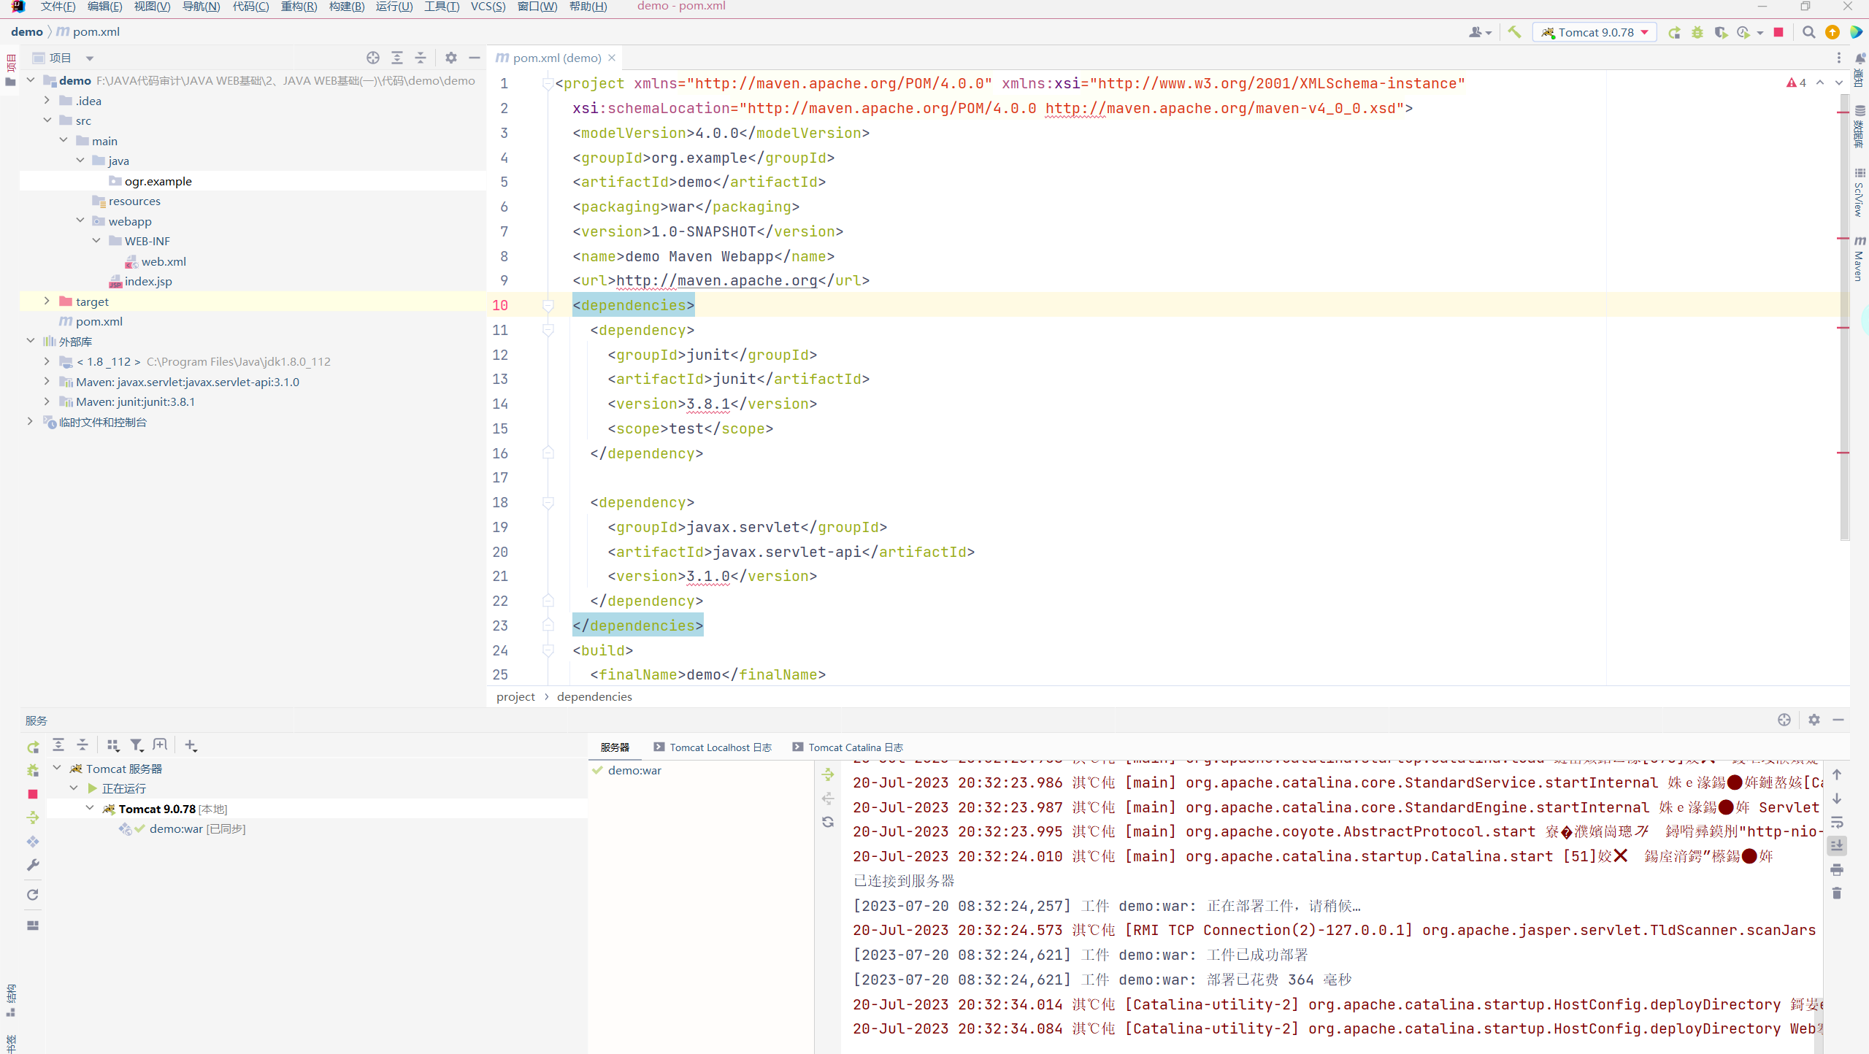Click the project breadcrumb in the editor
This screenshot has height=1054, width=1869.
(x=515, y=696)
